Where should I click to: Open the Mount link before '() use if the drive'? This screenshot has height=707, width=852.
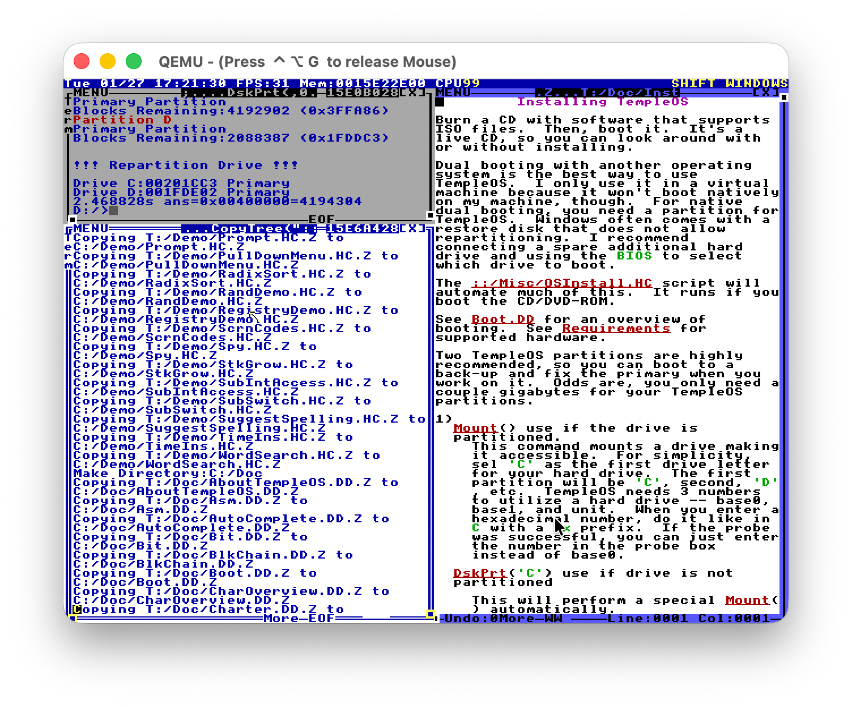pyautogui.click(x=476, y=428)
